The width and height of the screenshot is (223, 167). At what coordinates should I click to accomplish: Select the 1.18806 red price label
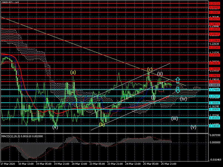pyautogui.click(x=214, y=82)
